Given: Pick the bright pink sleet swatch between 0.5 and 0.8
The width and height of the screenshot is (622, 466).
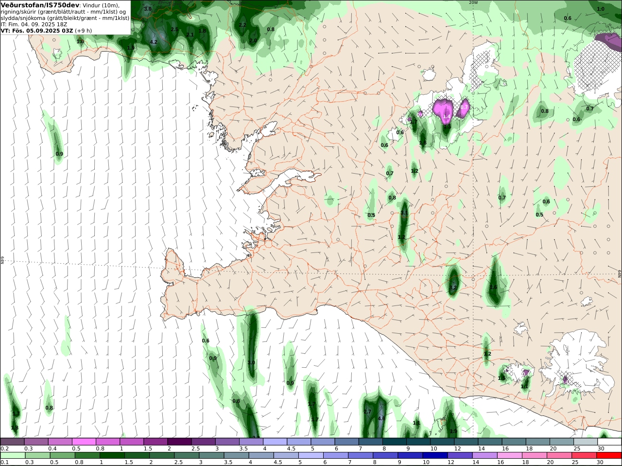Looking at the screenshot, I should coord(85,442).
